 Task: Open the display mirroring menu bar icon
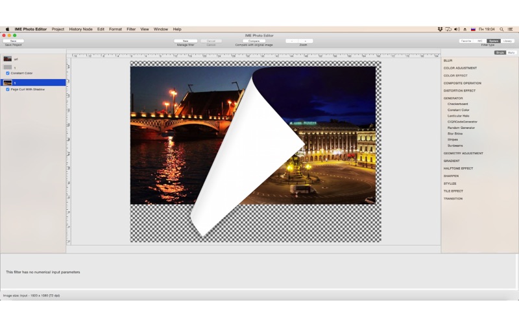448,29
